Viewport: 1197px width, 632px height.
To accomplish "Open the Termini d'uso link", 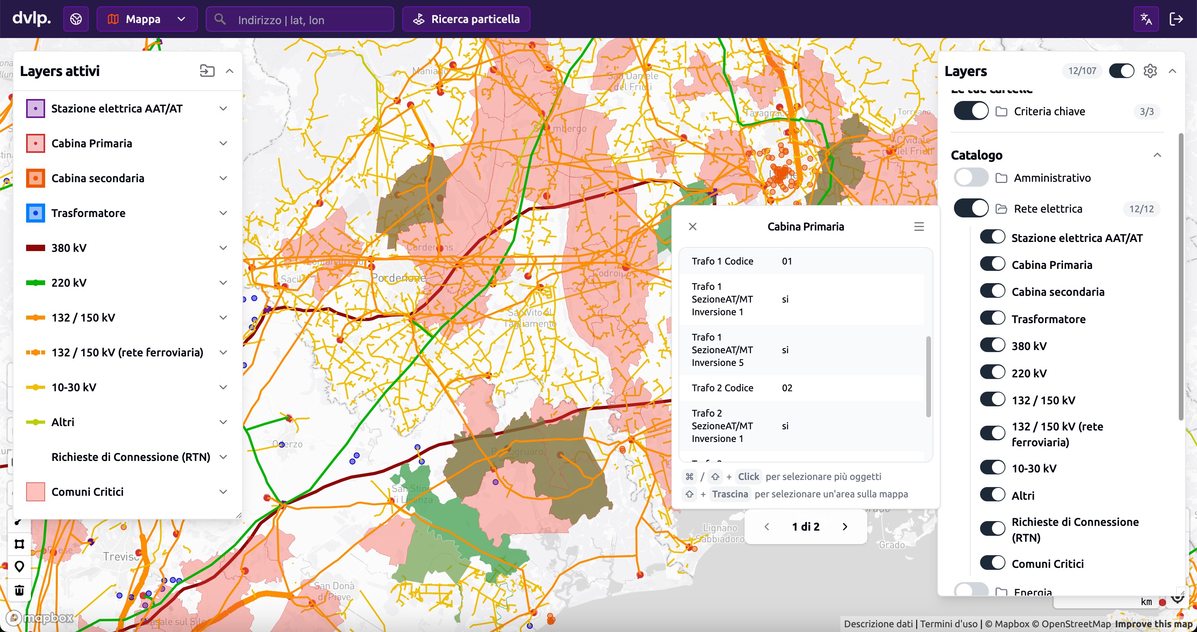I will pyautogui.click(x=948, y=624).
